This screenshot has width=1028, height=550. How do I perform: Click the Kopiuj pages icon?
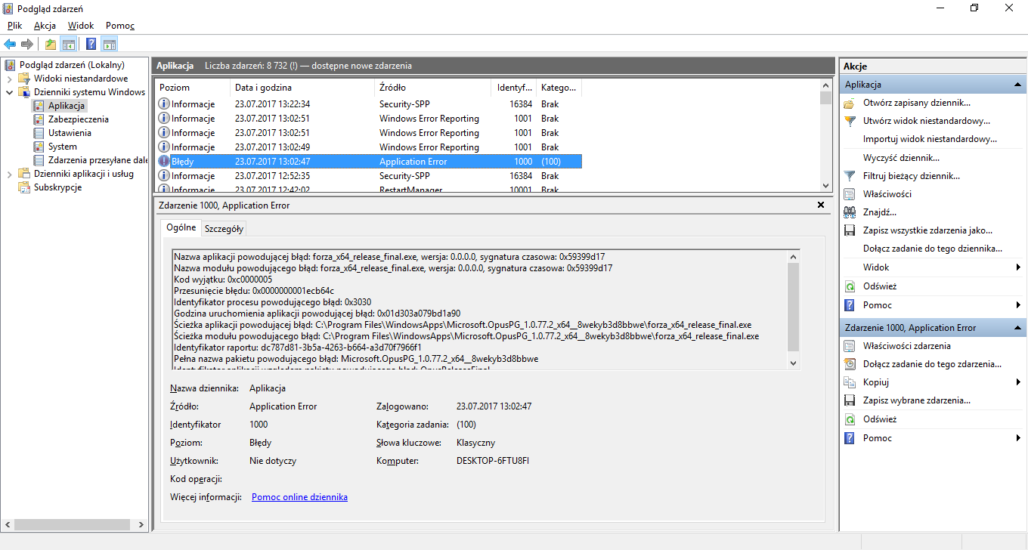coord(850,382)
